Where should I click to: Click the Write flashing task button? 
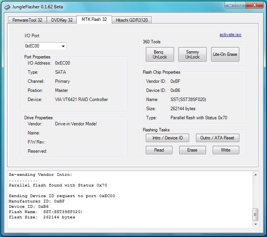[226, 150]
